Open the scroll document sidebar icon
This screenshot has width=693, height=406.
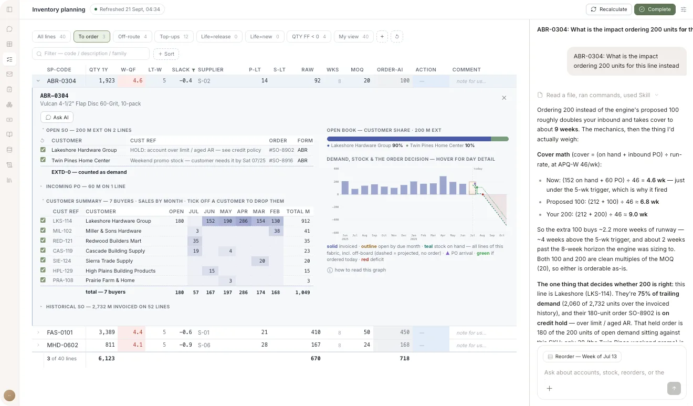pyautogui.click(x=9, y=165)
